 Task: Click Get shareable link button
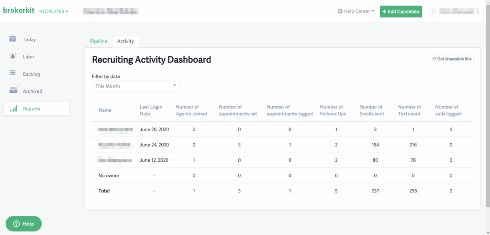pyautogui.click(x=452, y=59)
